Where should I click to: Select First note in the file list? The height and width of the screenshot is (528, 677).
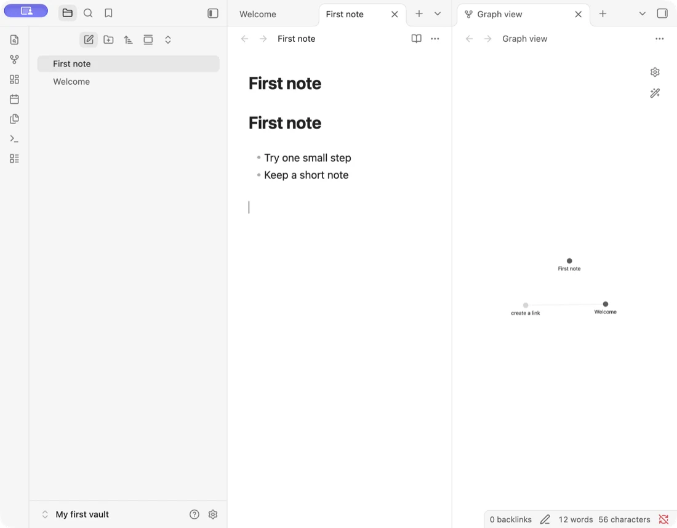coord(128,64)
